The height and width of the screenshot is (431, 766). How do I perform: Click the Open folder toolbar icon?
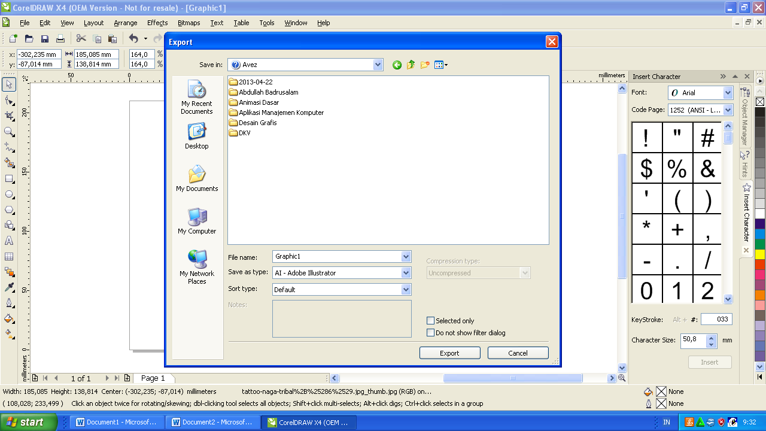click(x=29, y=39)
